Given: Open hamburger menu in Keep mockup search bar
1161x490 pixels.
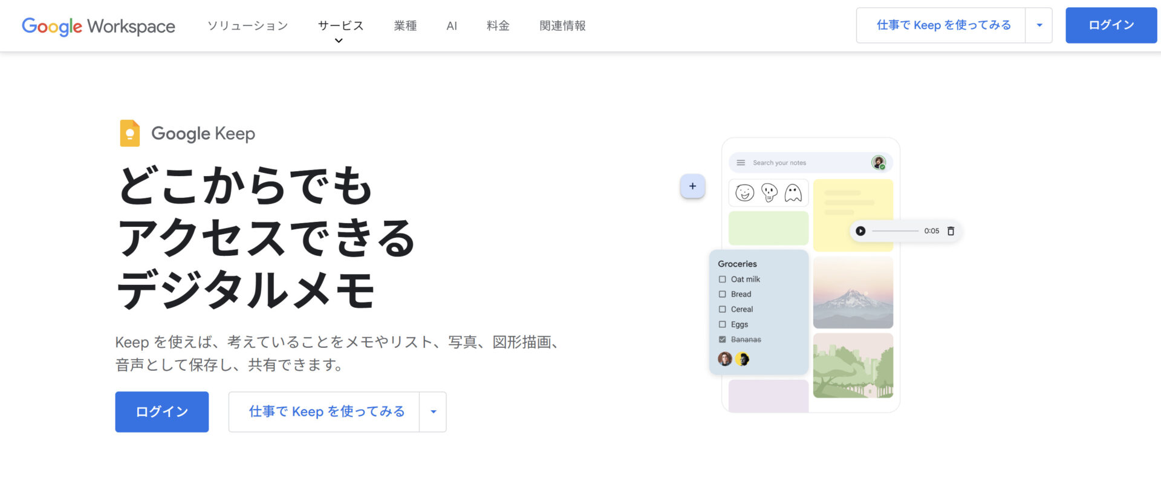Looking at the screenshot, I should 741,163.
